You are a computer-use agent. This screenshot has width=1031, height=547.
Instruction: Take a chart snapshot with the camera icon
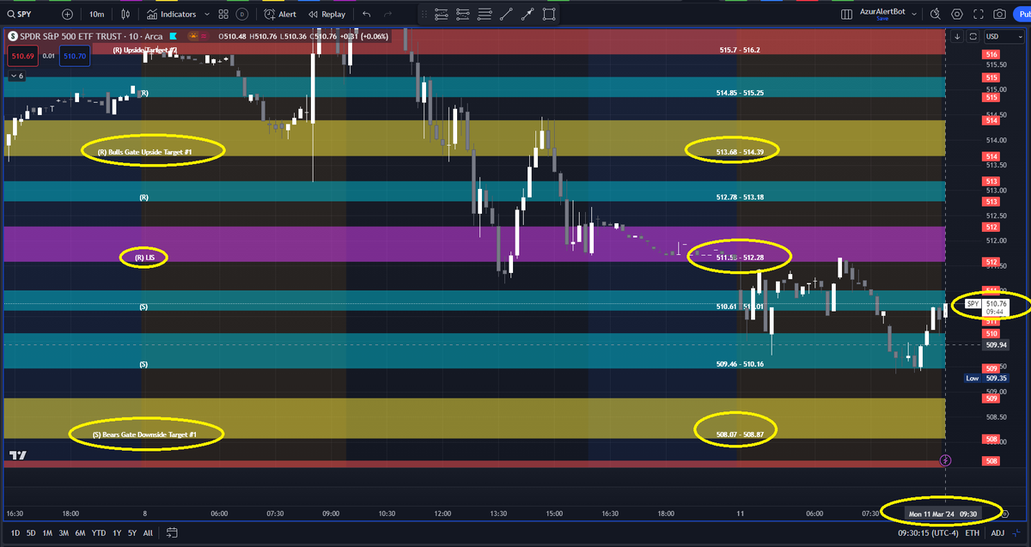1000,15
